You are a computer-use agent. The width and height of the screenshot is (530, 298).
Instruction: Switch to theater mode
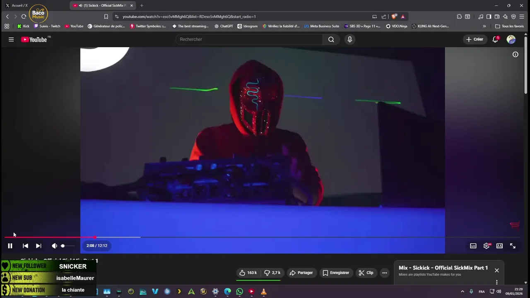coord(499,246)
